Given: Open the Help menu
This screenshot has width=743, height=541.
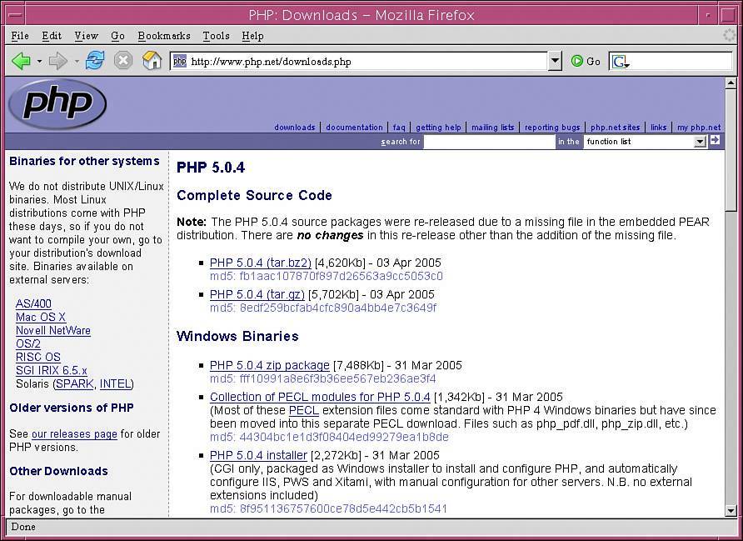Looking at the screenshot, I should (x=252, y=36).
